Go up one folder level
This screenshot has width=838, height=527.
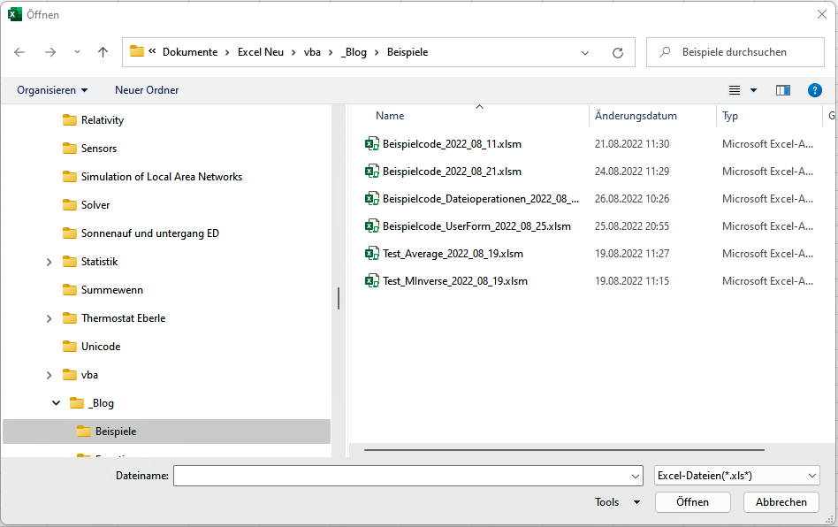click(x=103, y=52)
